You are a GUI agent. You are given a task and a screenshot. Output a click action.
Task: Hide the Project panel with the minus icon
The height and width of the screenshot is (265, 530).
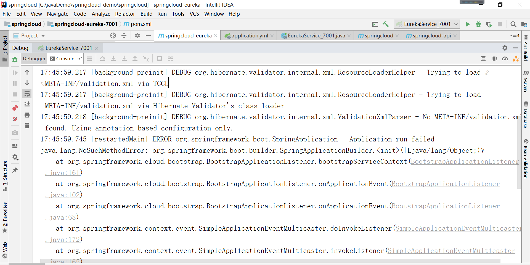[x=148, y=35]
